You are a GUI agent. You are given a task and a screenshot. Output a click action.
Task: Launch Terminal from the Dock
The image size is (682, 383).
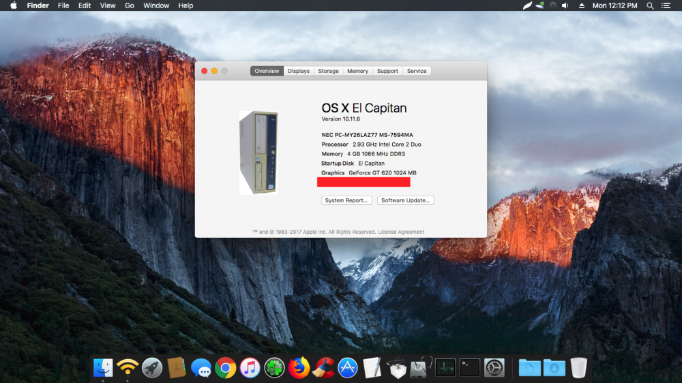tap(470, 368)
